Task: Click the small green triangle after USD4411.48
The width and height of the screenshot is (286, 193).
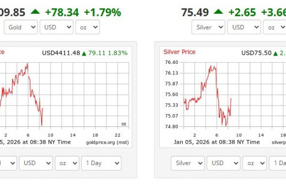Action: point(84,53)
